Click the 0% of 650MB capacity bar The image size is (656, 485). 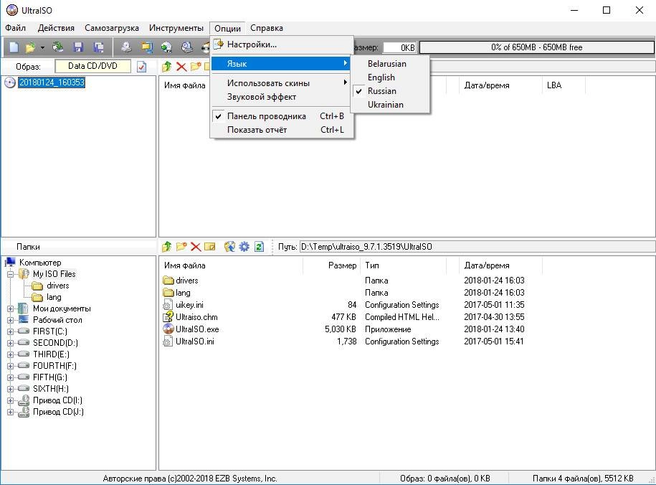point(537,47)
